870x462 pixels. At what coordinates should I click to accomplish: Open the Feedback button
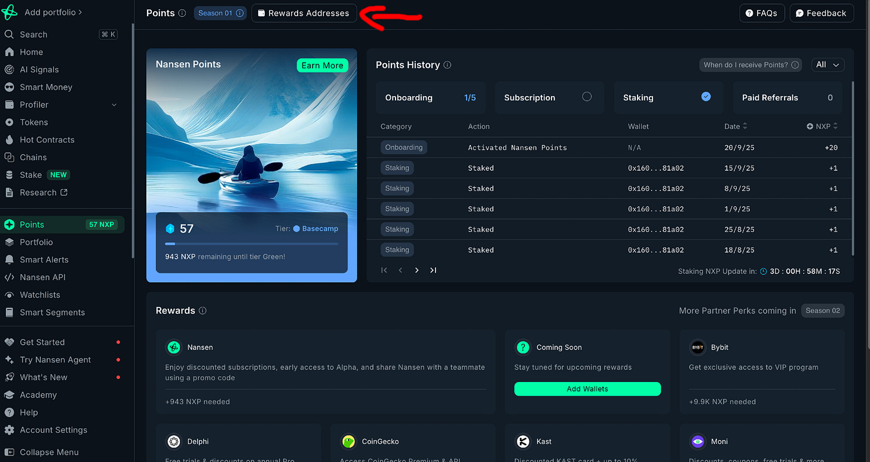(x=821, y=13)
